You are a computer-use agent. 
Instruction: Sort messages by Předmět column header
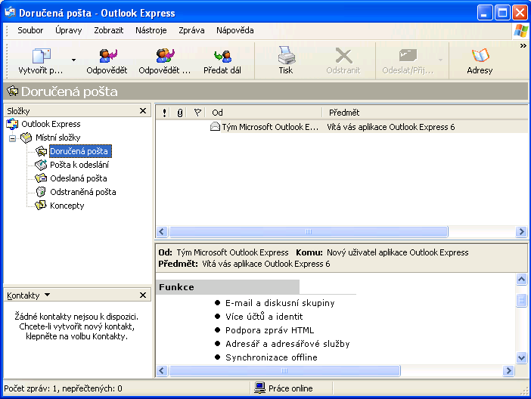(x=425, y=113)
